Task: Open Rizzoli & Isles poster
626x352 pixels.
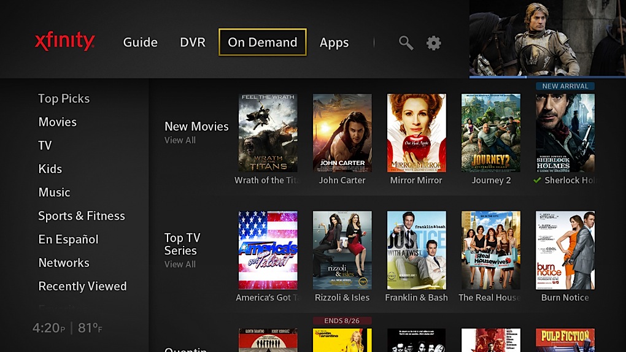Action: point(342,250)
